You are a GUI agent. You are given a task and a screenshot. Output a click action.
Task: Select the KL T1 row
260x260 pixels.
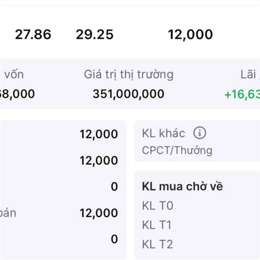pyautogui.click(x=157, y=225)
